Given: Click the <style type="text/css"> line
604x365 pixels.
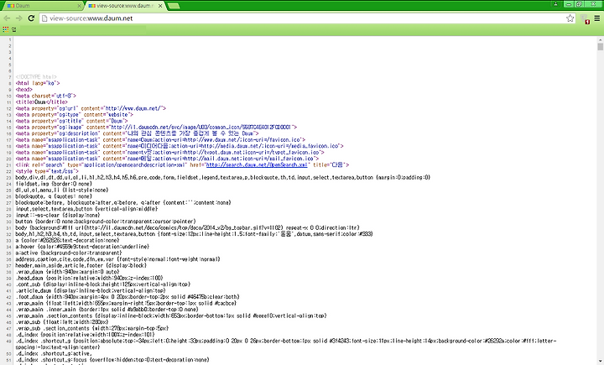Looking at the screenshot, I should [47, 171].
